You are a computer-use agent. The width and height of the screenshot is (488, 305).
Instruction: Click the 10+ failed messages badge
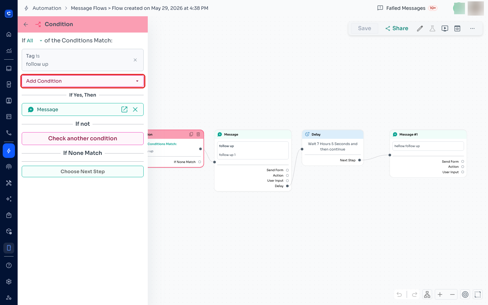pos(433,8)
